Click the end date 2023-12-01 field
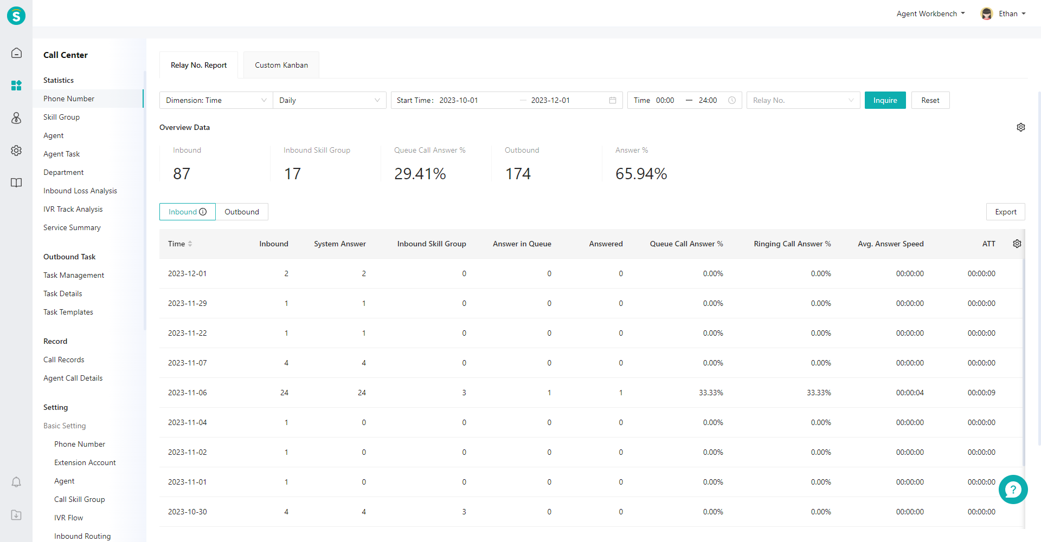Image resolution: width=1041 pixels, height=542 pixels. 550,100
